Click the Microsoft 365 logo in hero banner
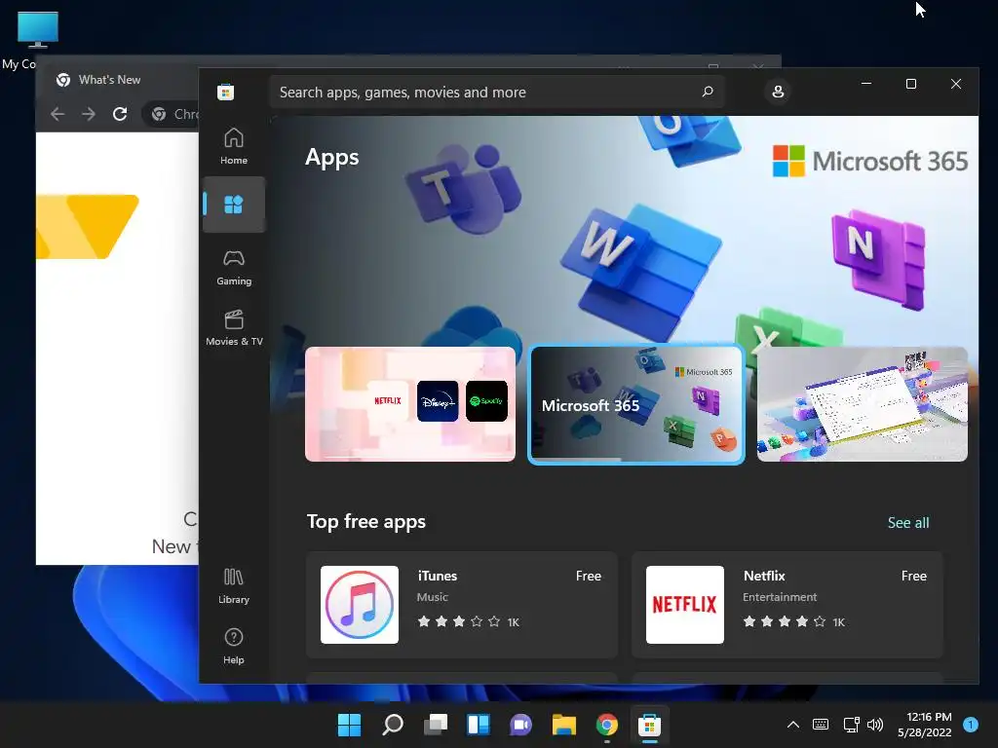The width and height of the screenshot is (998, 748). pyautogui.click(x=870, y=161)
